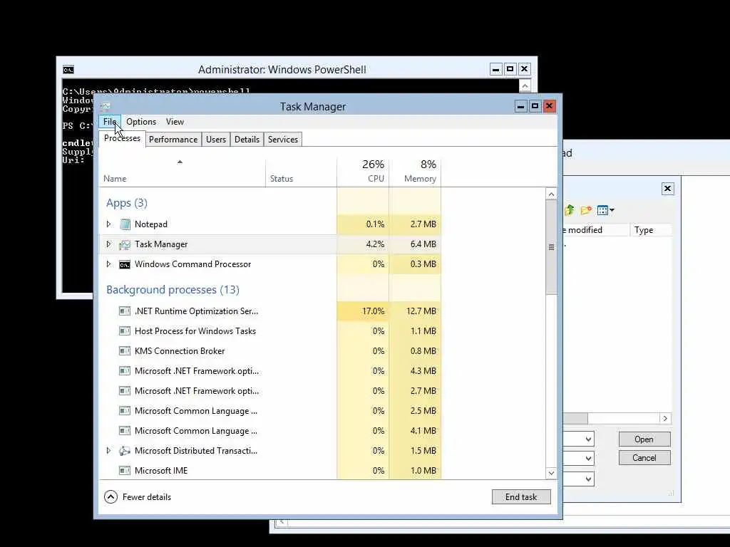
Task: Click End task button
Action: 521,496
